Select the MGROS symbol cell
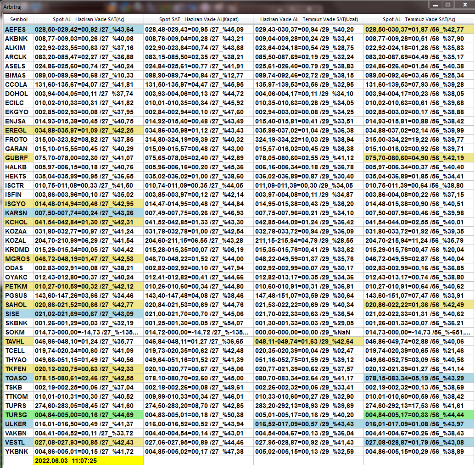 point(18,259)
